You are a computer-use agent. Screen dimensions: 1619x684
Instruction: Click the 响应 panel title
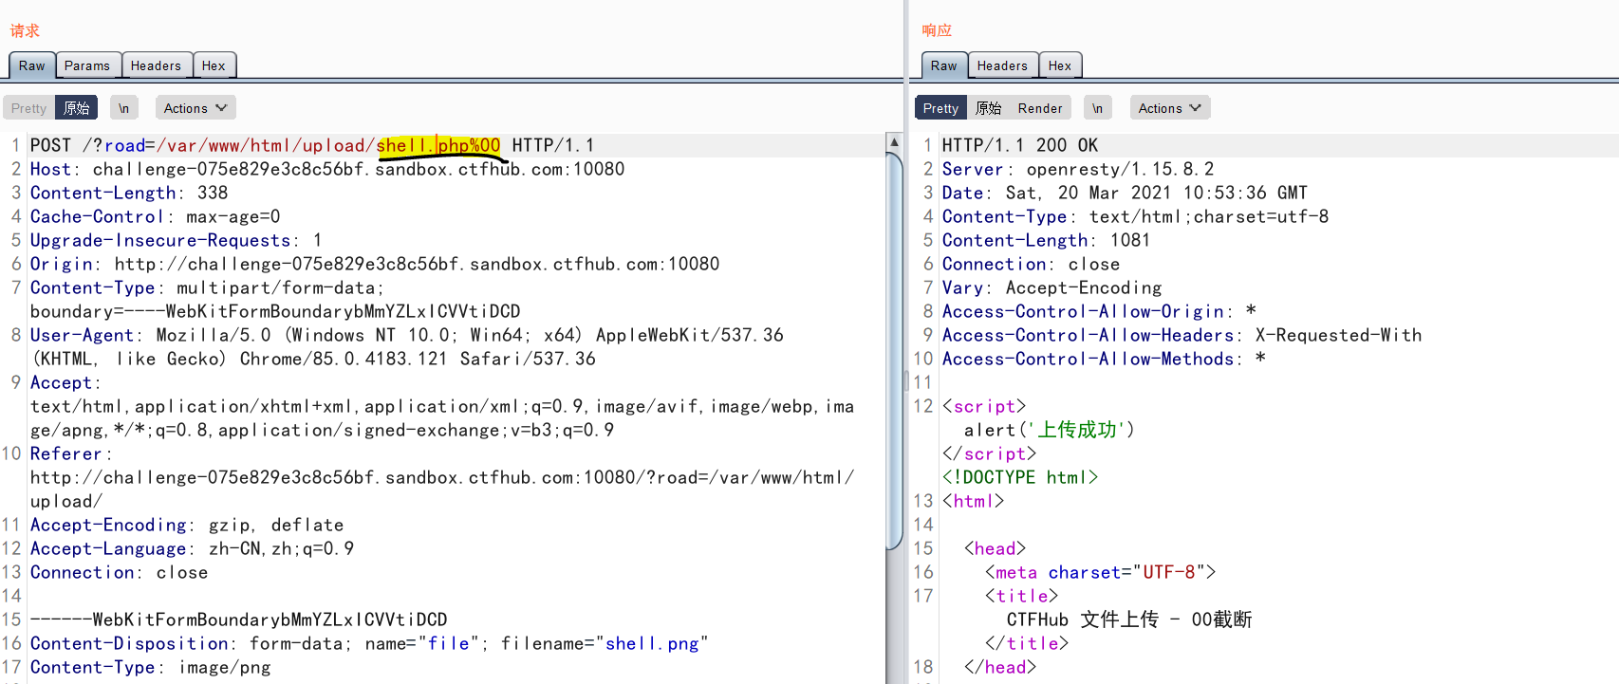click(937, 30)
